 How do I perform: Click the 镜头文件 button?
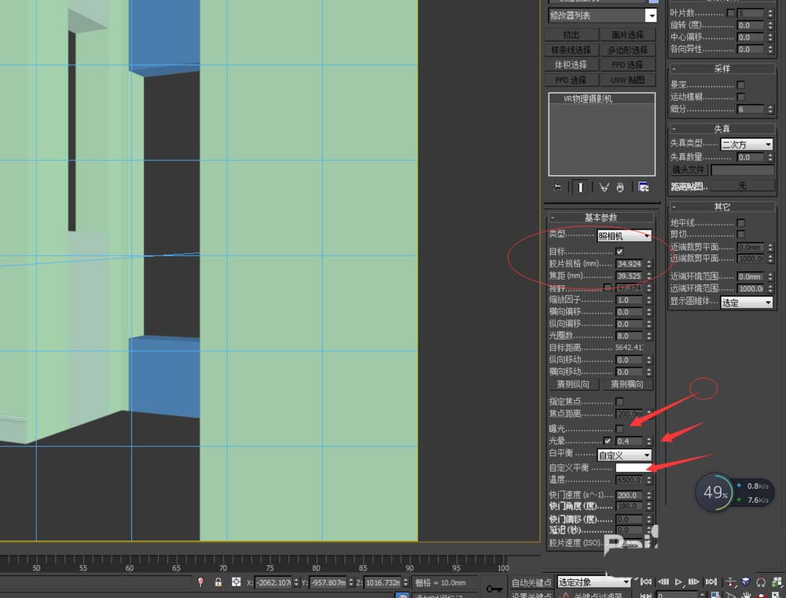pyautogui.click(x=689, y=170)
